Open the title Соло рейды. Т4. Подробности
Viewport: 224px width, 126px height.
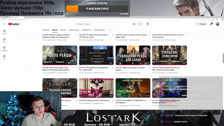tap(131, 101)
